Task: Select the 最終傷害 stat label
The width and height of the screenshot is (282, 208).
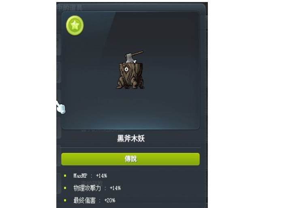Action: 84,200
